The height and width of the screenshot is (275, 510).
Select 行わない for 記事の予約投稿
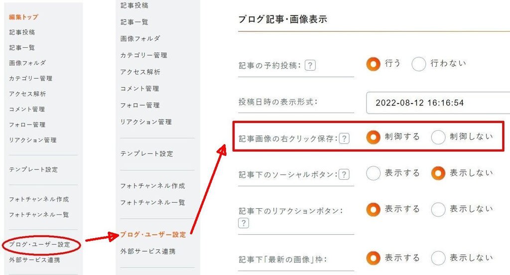coord(418,64)
